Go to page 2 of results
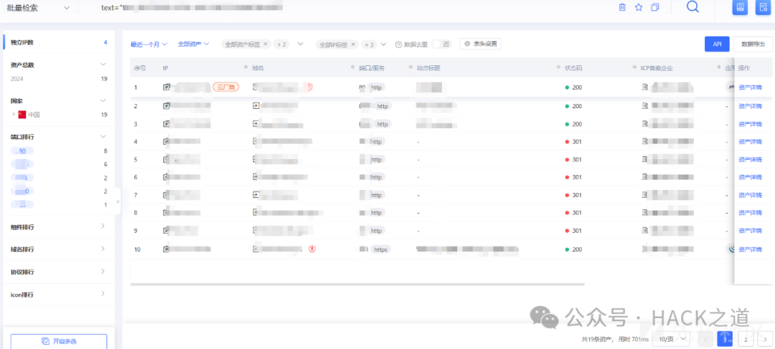Image resolution: width=775 pixels, height=349 pixels. click(746, 339)
